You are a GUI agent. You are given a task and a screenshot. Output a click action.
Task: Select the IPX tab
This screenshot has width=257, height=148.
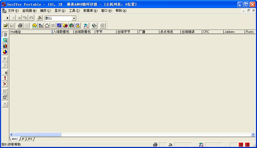30,139
